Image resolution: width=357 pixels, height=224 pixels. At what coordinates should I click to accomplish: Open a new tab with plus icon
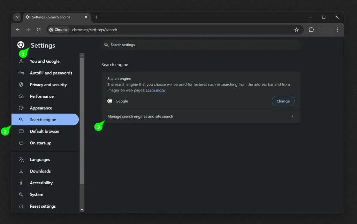(x=97, y=17)
